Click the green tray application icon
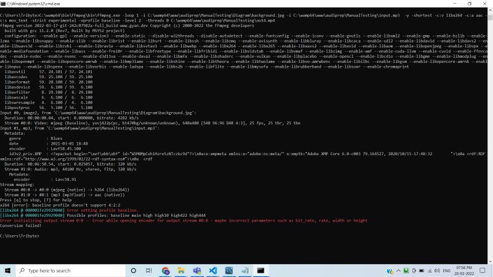 pos(406,270)
